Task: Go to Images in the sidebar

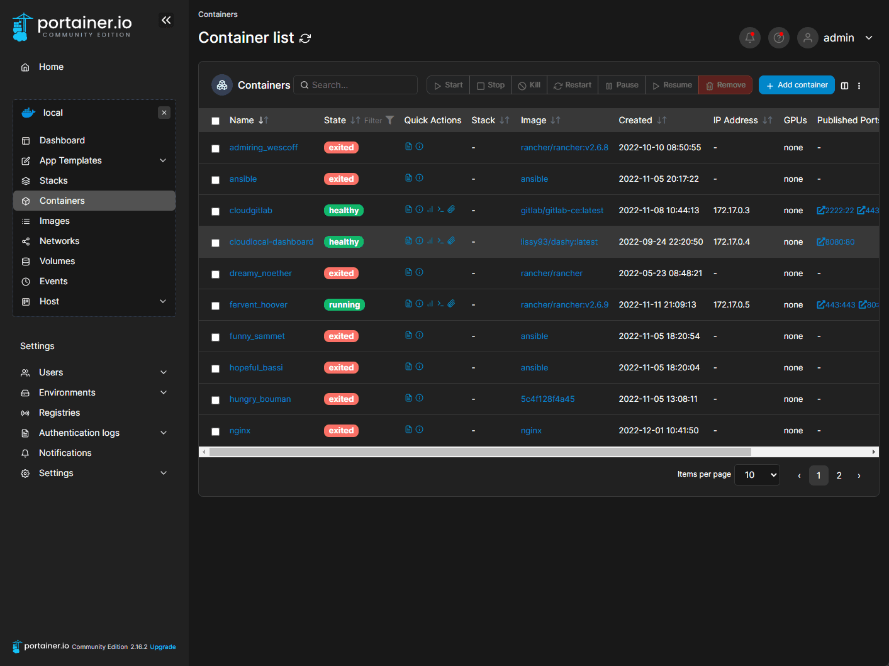Action: pyautogui.click(x=55, y=221)
